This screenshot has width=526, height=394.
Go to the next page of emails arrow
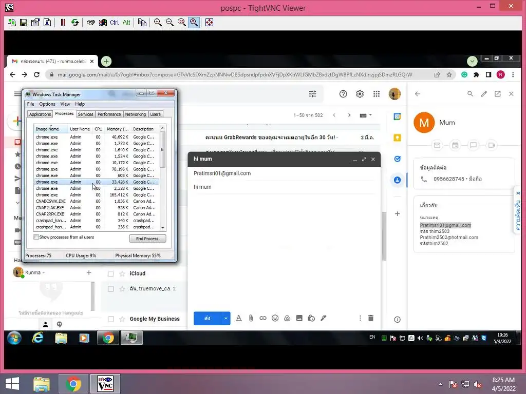(349, 115)
